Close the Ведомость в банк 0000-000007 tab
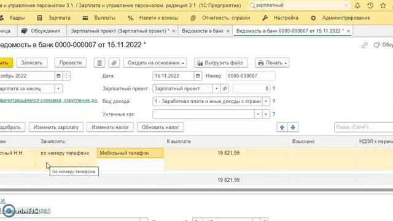This screenshot has height=221, width=393. (348, 31)
